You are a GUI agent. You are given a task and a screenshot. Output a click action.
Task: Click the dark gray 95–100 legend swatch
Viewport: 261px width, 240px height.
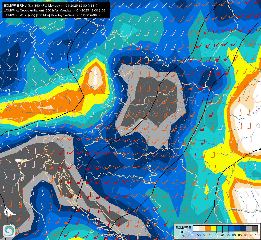pyautogui.click(x=255, y=228)
